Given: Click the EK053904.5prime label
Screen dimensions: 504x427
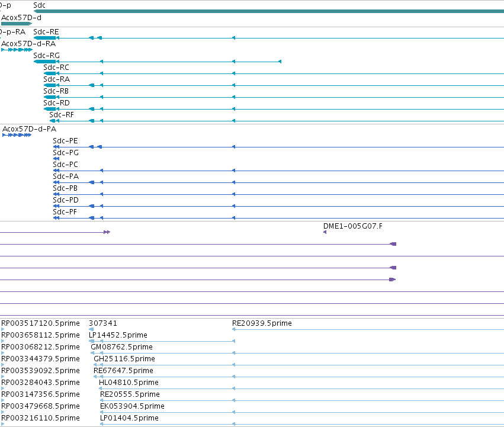Looking at the screenshot, I should click(x=132, y=406).
